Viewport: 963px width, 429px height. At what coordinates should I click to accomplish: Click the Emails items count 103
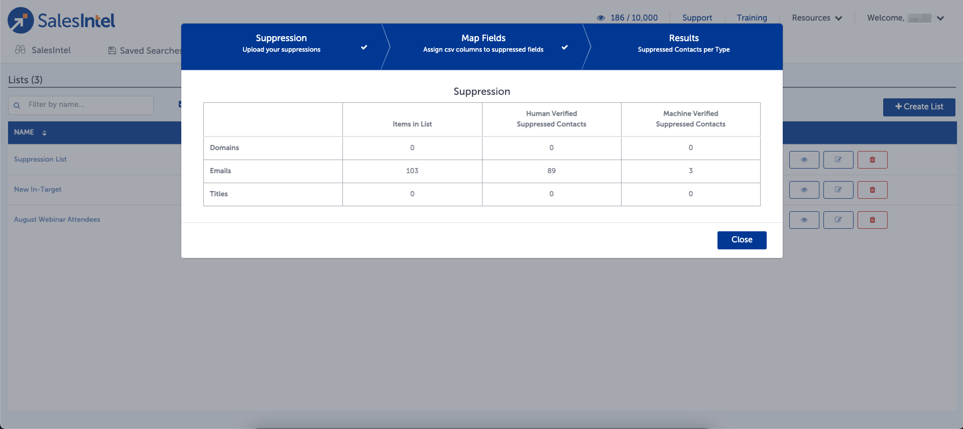(412, 171)
